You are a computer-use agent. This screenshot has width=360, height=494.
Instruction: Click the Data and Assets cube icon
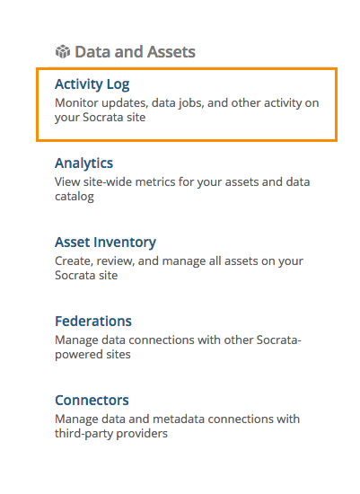(63, 52)
